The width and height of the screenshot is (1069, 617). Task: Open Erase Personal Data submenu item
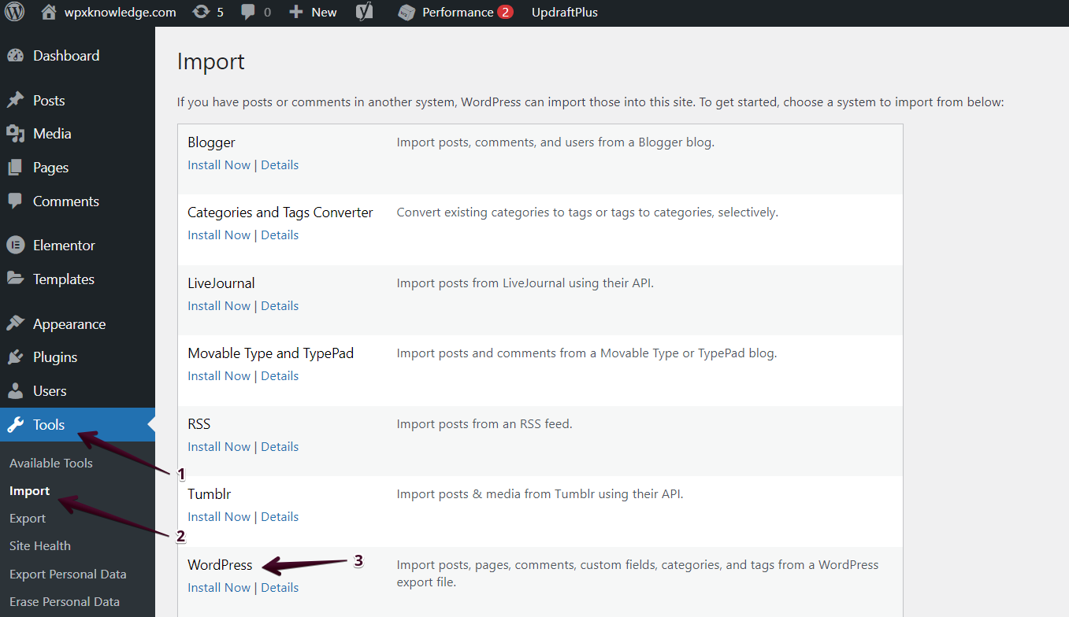(65, 602)
